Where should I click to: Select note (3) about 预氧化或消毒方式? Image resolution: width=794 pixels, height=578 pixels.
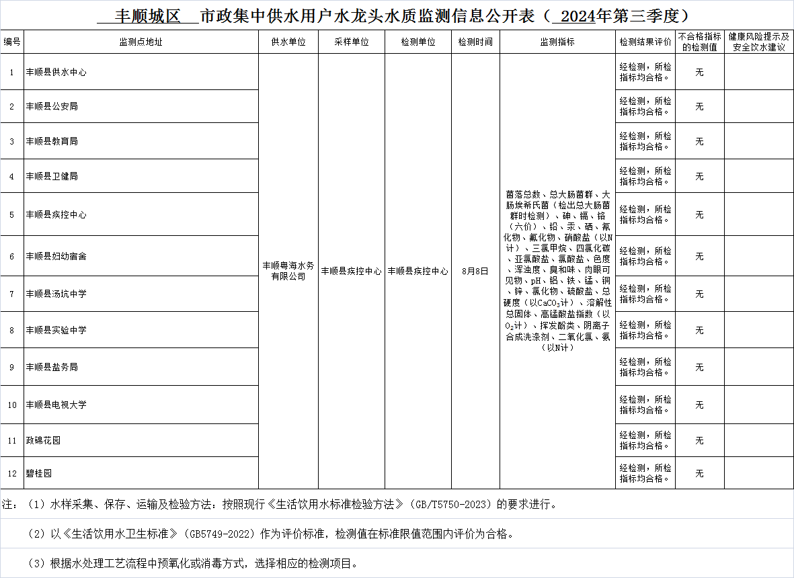click(193, 563)
